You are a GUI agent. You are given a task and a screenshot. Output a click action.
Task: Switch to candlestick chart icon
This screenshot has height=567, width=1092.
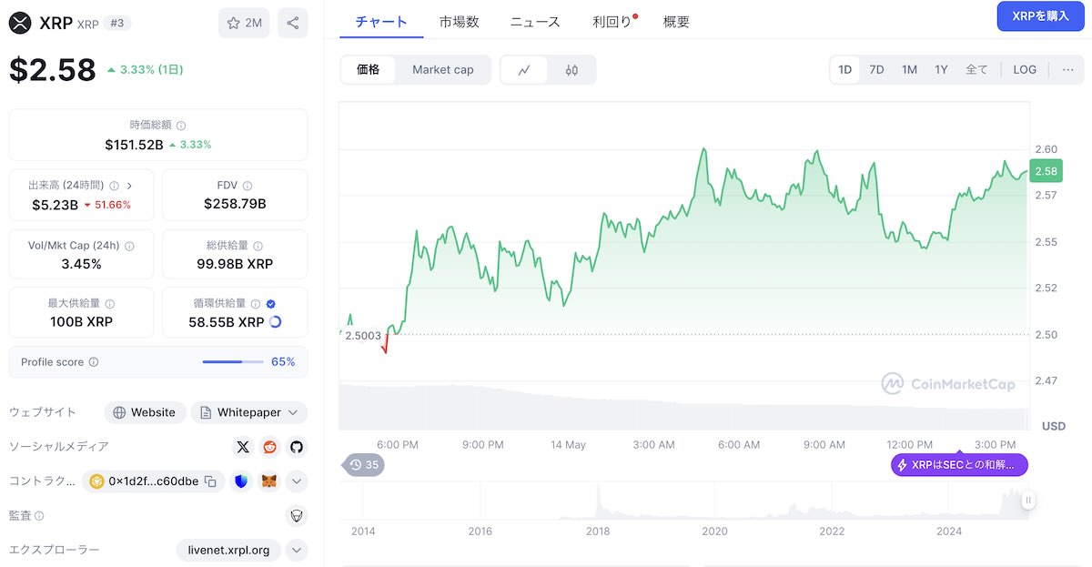[571, 70]
